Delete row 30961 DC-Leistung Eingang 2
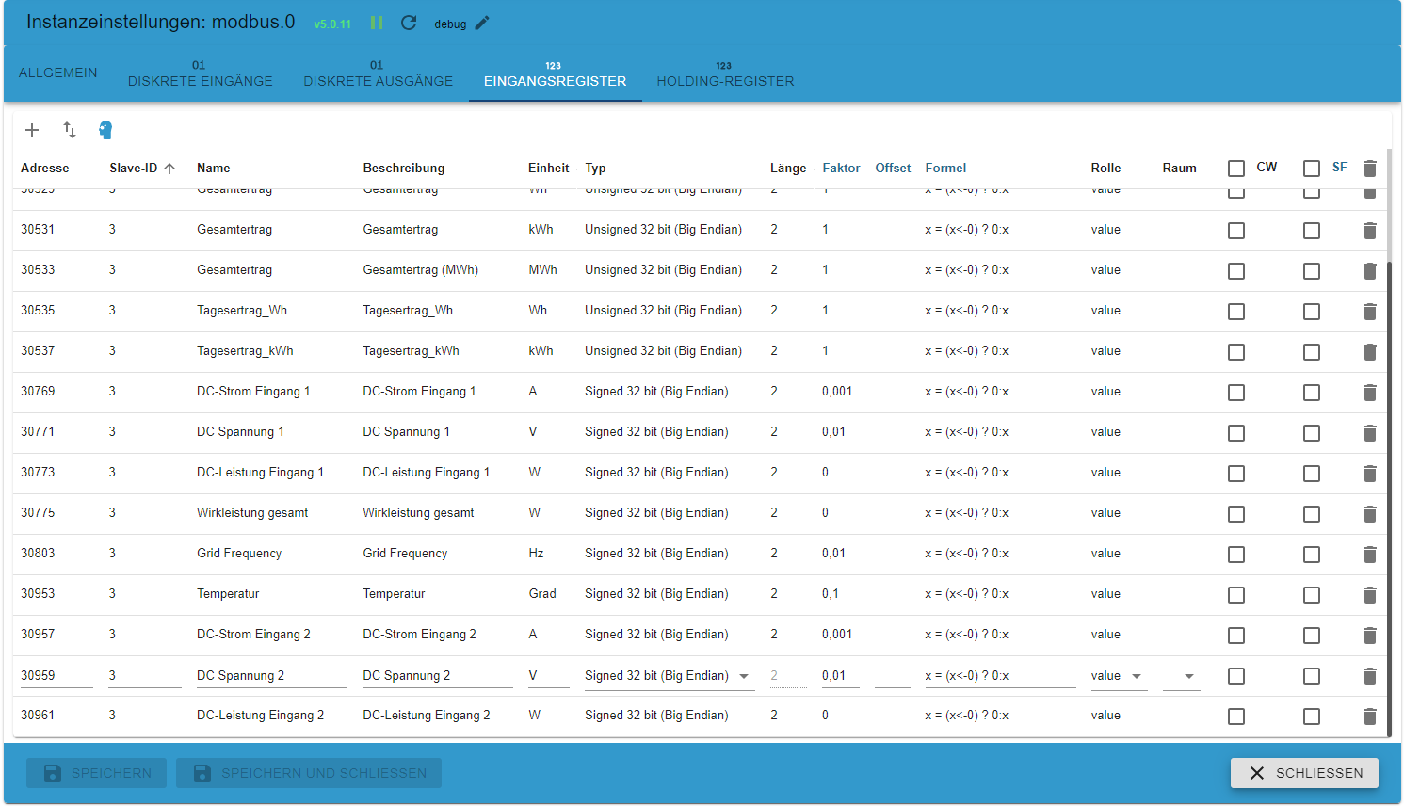This screenshot has width=1404, height=806. pyautogui.click(x=1370, y=717)
